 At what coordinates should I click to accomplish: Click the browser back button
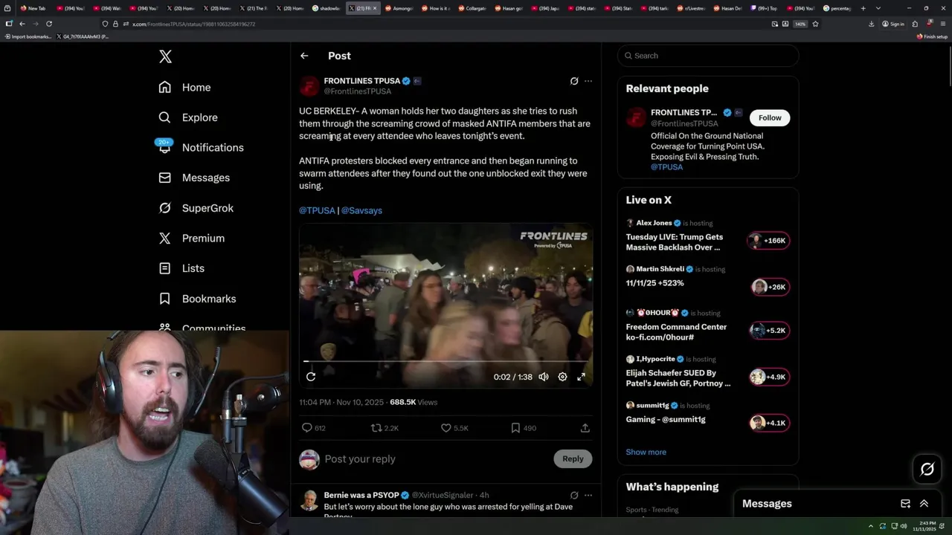[22, 24]
